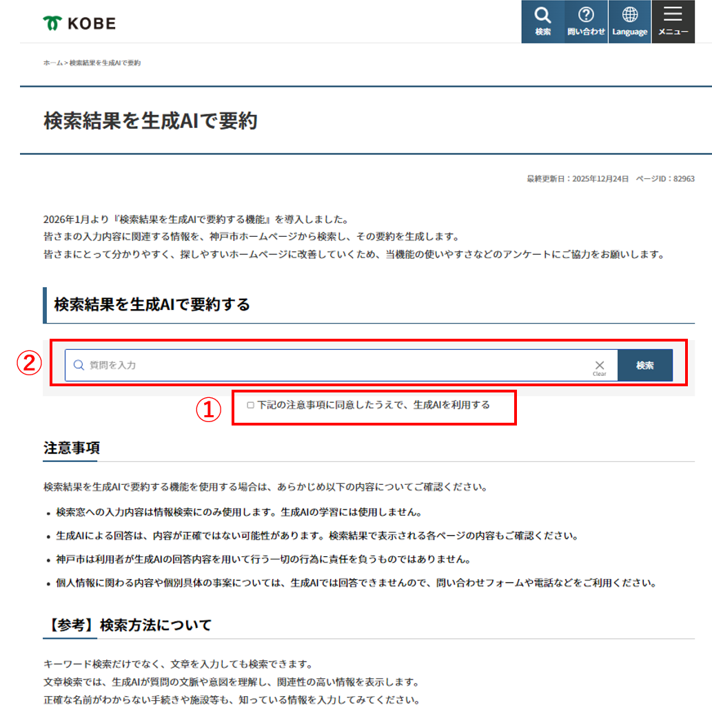
Task: Select Language from the header navigation
Action: 629,21
